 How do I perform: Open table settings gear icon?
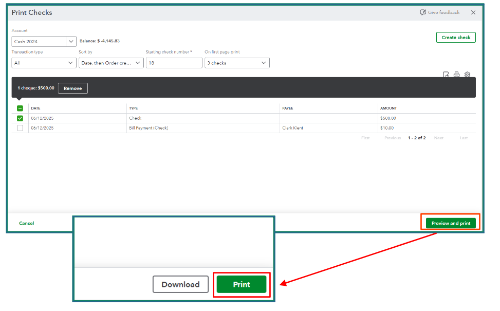click(467, 75)
